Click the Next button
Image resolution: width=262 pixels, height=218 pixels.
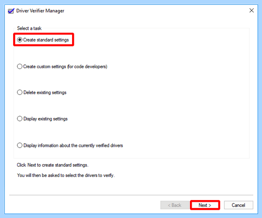click(205, 205)
